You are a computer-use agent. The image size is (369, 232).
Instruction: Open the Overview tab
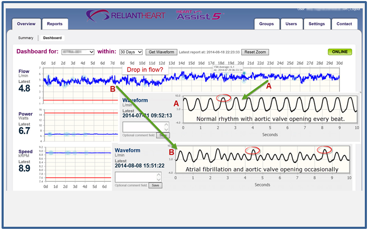coord(26,24)
